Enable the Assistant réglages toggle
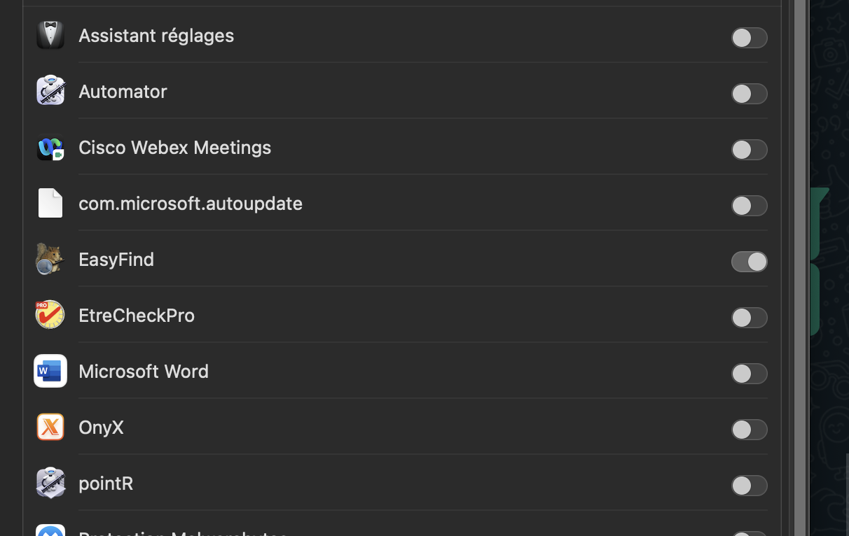This screenshot has height=536, width=849. pyautogui.click(x=749, y=38)
